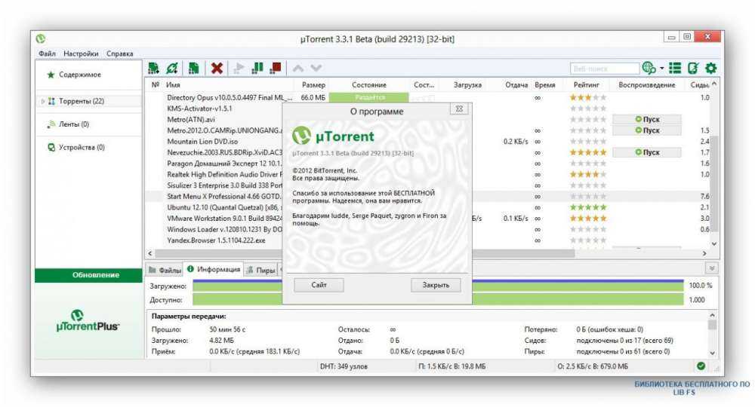The height and width of the screenshot is (407, 755).
Task: Click the Web search input field
Action: point(604,69)
